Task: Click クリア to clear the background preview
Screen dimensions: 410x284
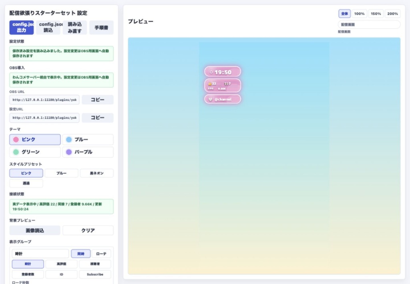Action: 88,230
